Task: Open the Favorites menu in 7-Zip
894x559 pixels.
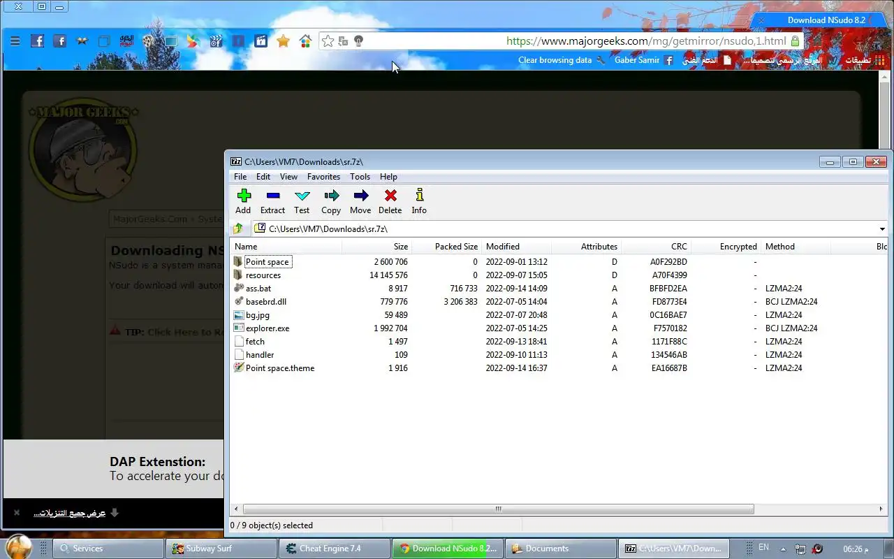Action: [323, 177]
